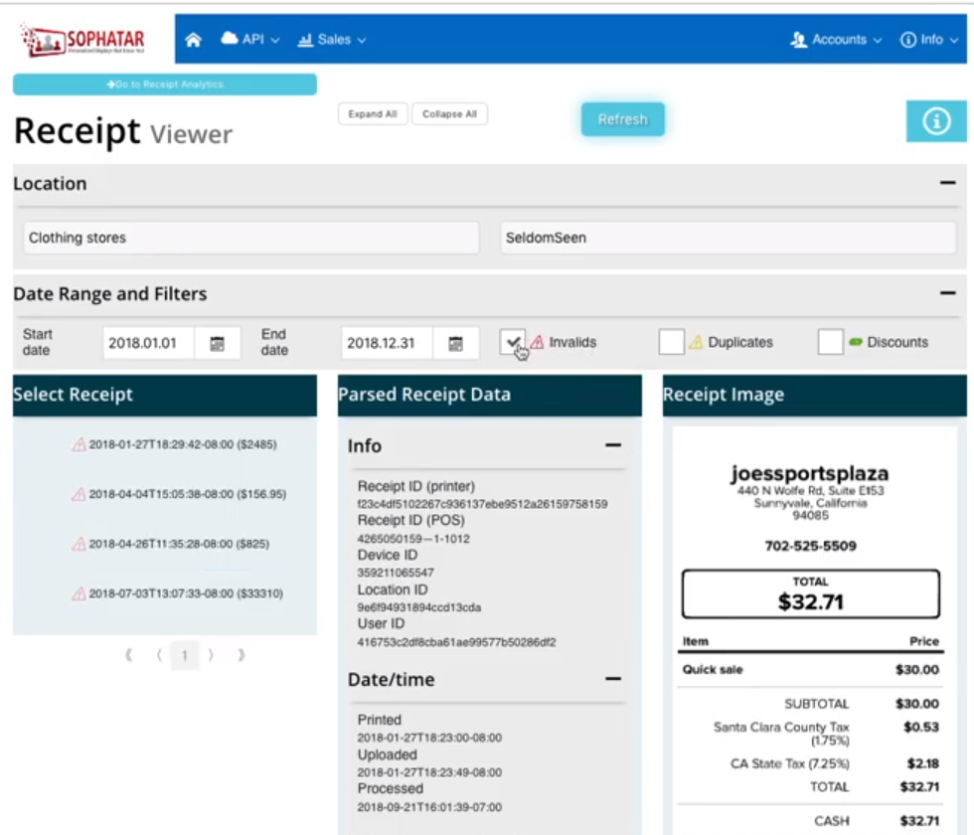974x835 pixels.
Task: Click the Expand All button
Action: [x=373, y=113]
